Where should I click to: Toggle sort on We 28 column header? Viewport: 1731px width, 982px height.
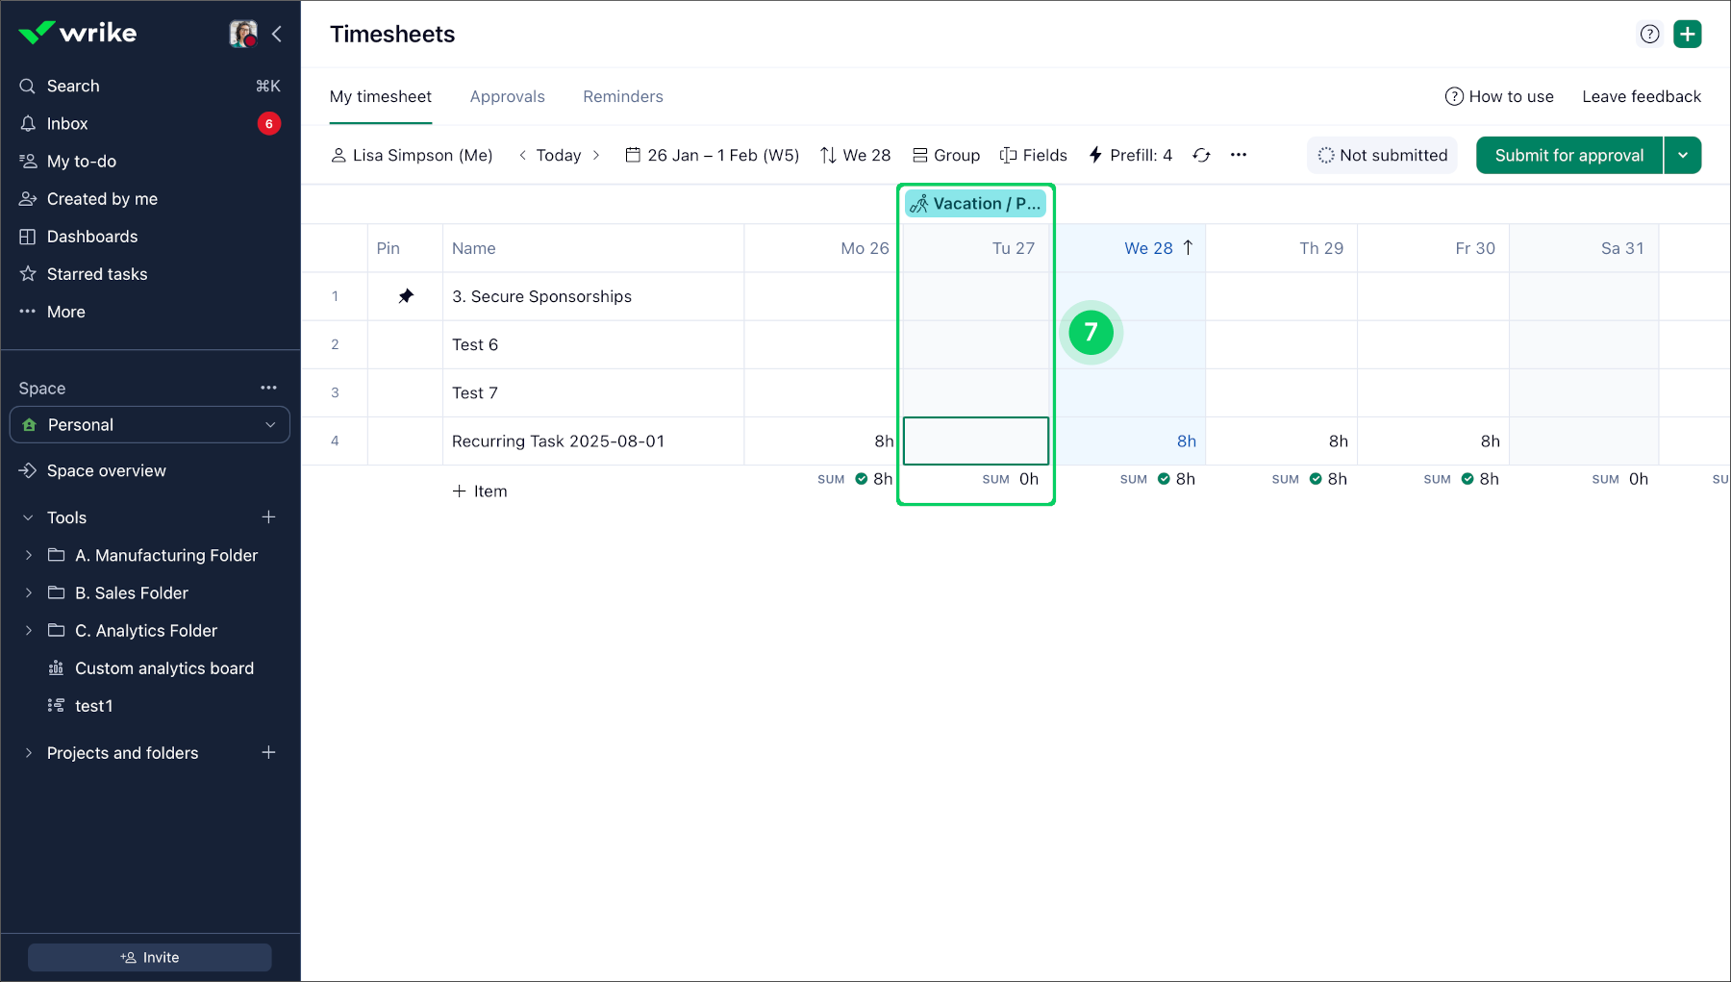[x=1158, y=248]
